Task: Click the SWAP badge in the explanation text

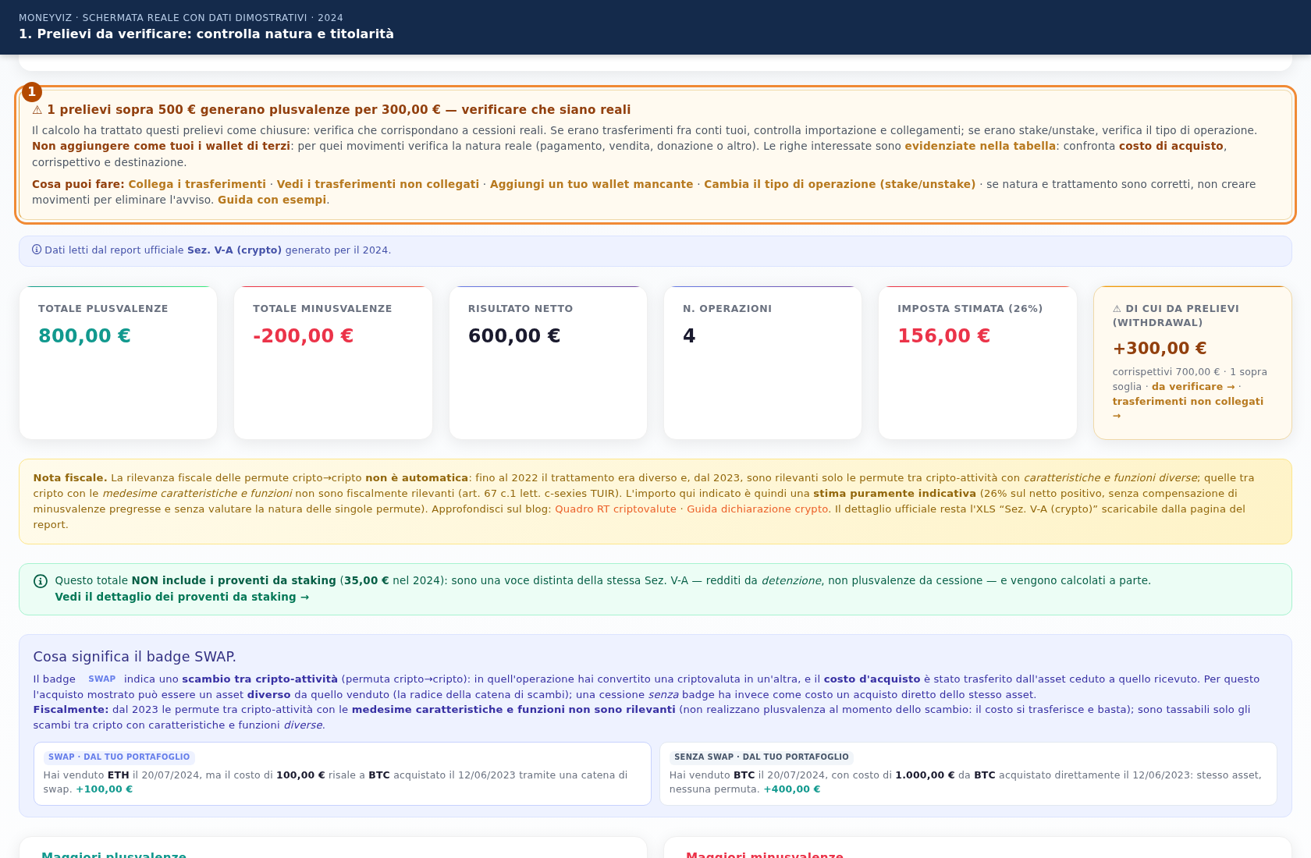Action: 101,679
